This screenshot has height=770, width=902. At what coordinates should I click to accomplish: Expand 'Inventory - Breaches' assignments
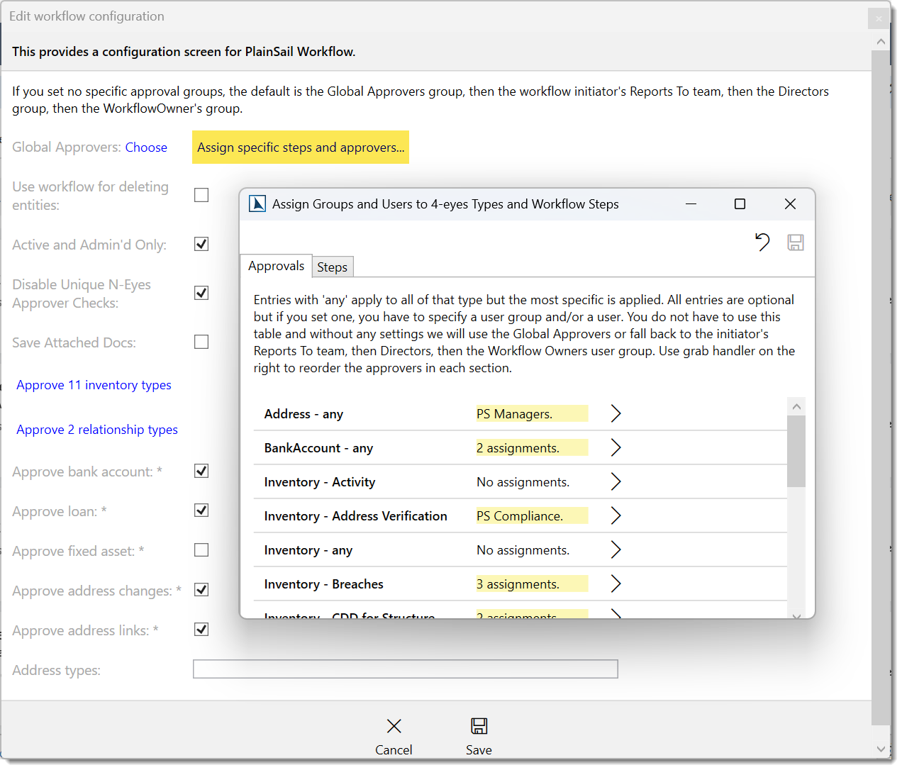[615, 584]
